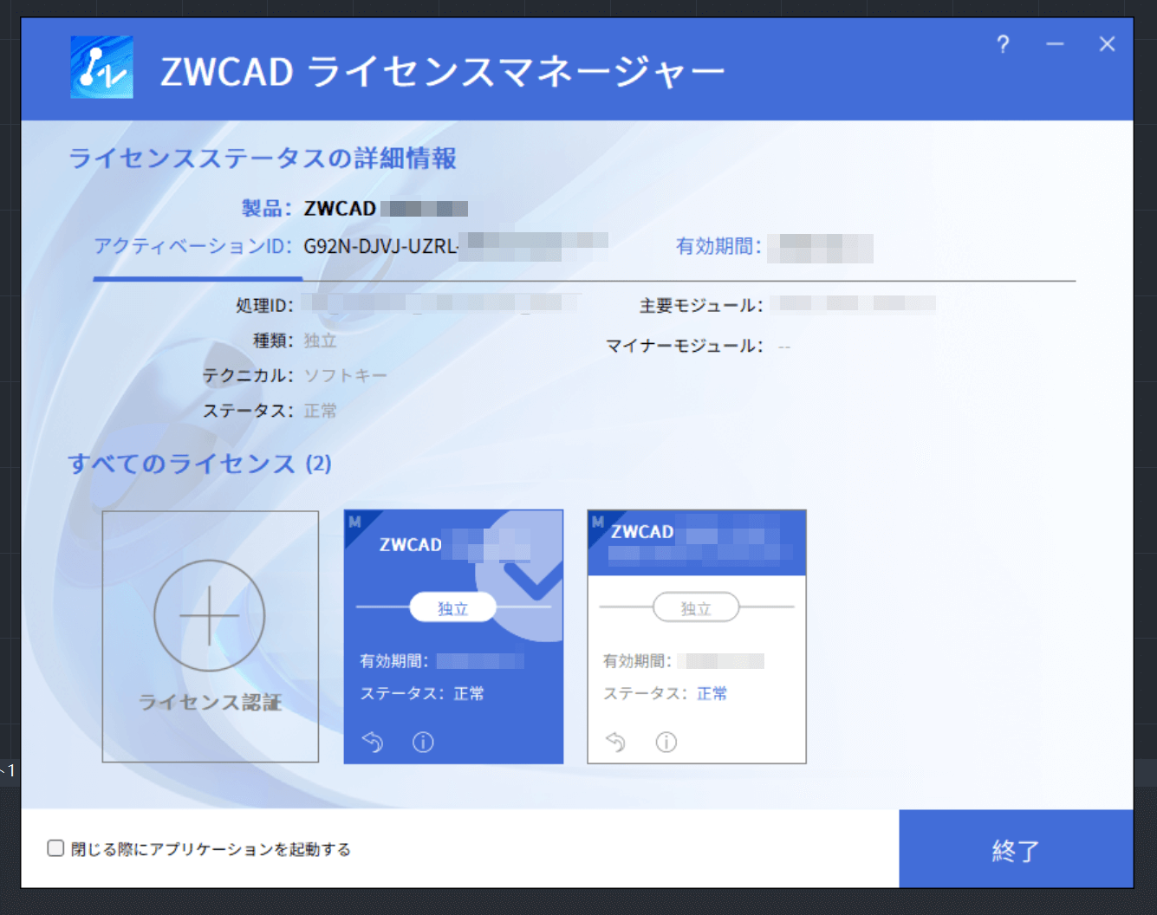
Task: Click 正常 status on white license card
Action: (712, 693)
